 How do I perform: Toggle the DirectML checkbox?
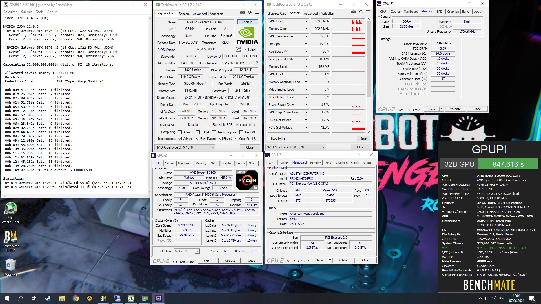(x=241, y=132)
